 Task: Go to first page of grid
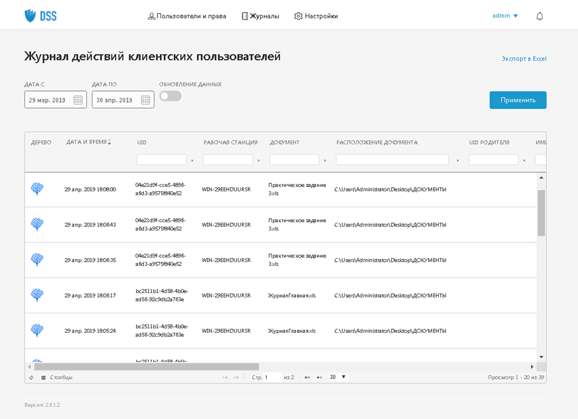(x=225, y=377)
